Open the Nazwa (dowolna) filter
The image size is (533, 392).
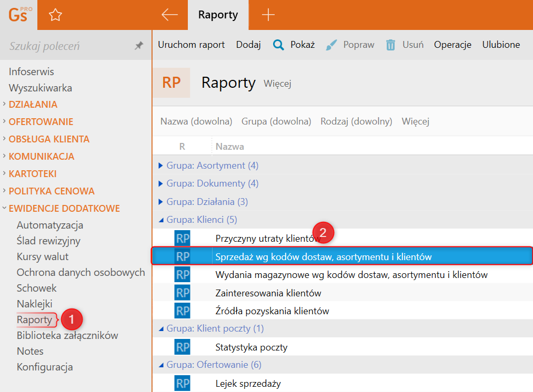pos(196,121)
